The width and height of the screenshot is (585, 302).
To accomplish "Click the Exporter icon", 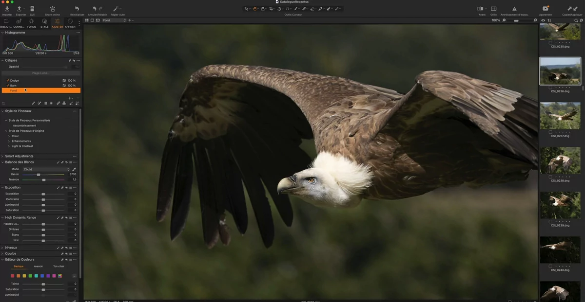I will 19,9.
